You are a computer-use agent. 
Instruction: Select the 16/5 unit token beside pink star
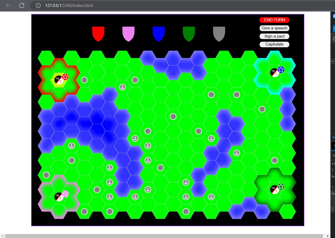59,196
